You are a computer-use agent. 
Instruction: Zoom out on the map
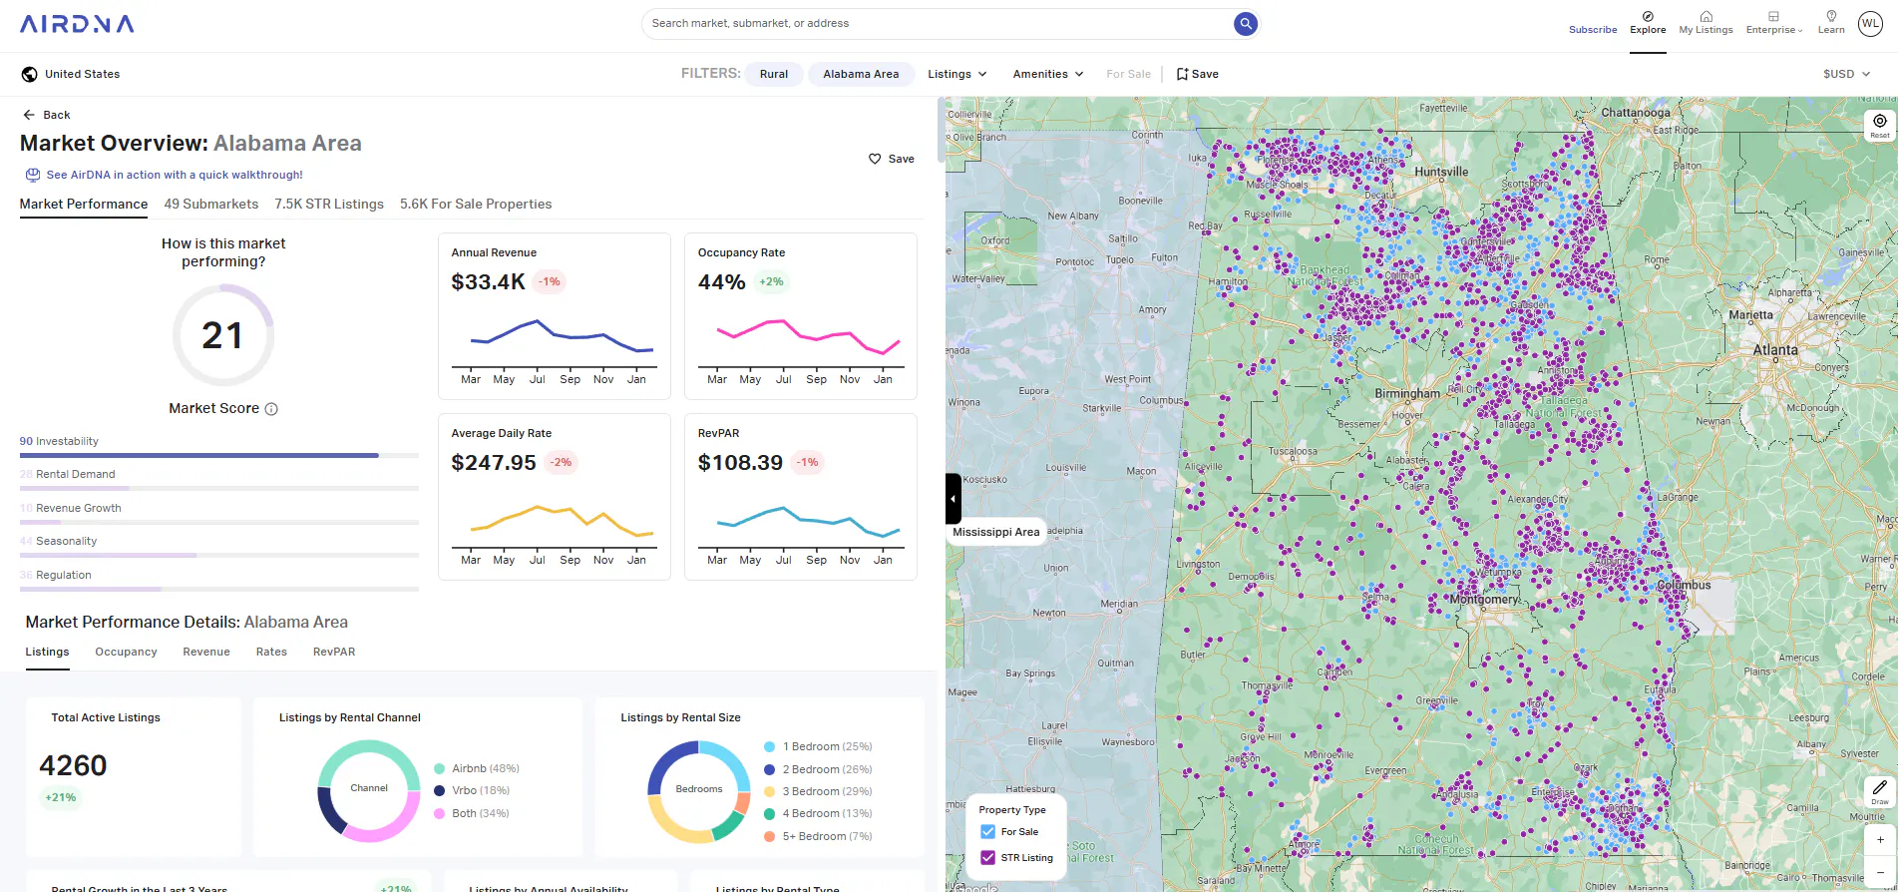pos(1880,872)
